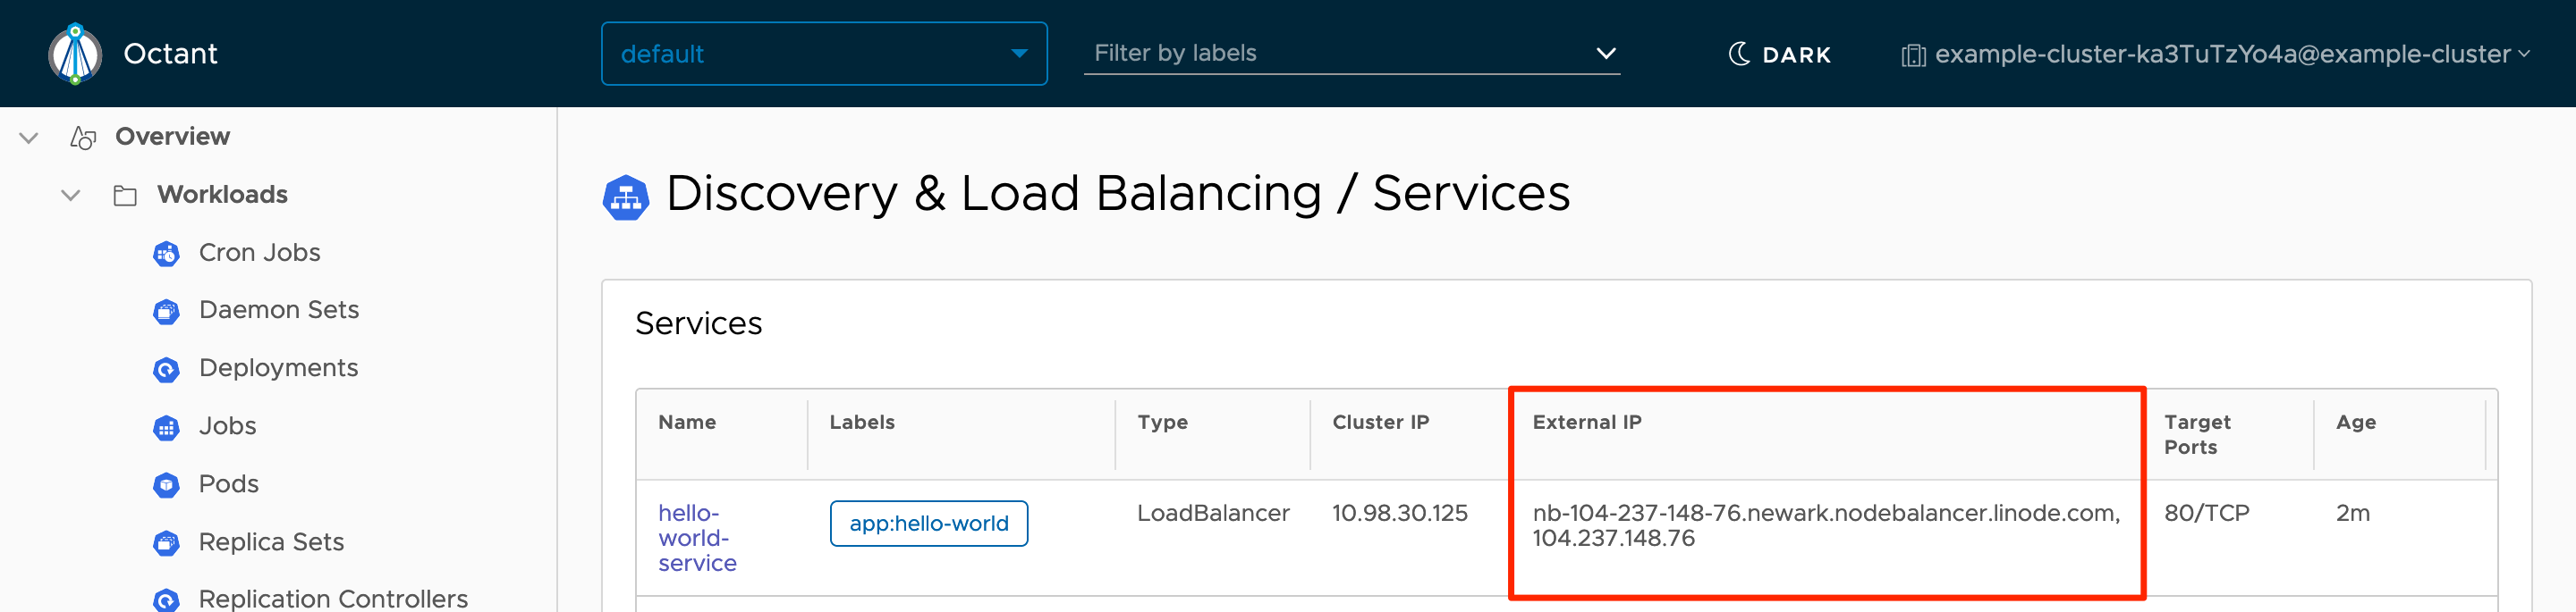Click the app:hello-world label button

(x=928, y=524)
